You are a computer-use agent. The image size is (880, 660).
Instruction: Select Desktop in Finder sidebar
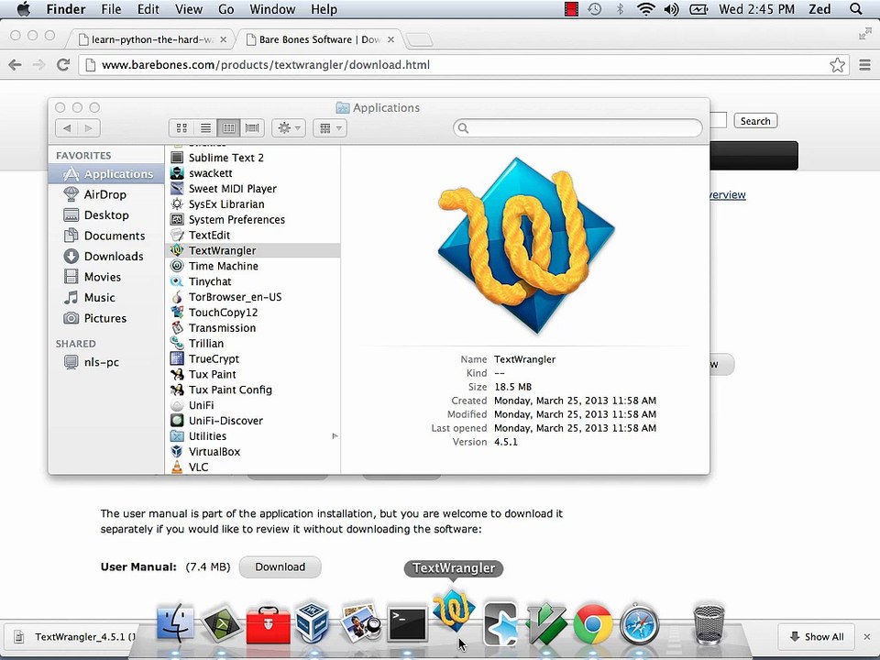click(106, 214)
